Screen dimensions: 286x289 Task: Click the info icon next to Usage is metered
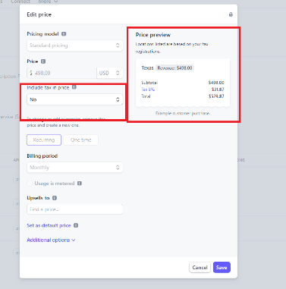(x=80, y=184)
